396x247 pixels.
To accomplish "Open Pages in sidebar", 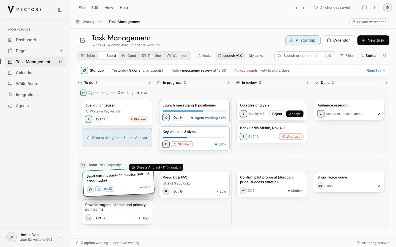I will click(35, 51).
